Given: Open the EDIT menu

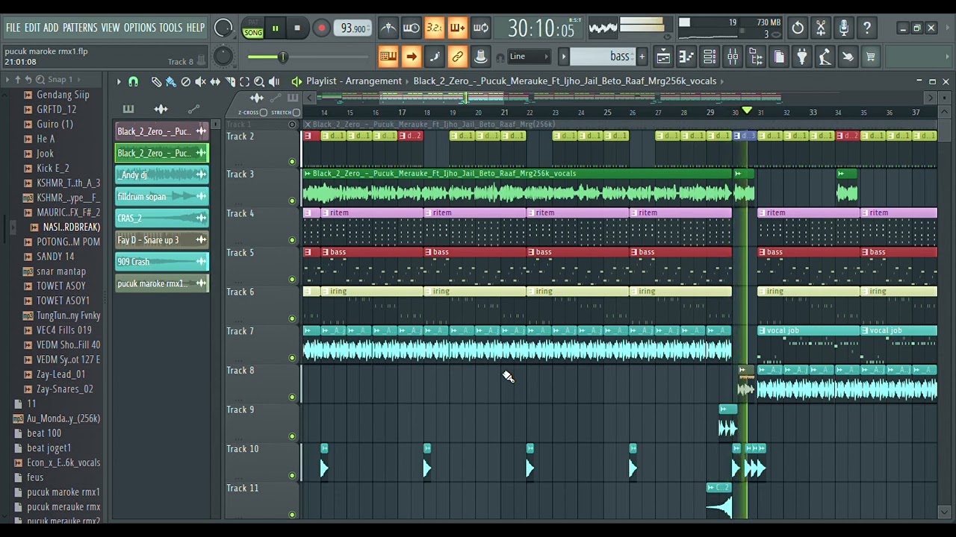Looking at the screenshot, I should tap(32, 28).
